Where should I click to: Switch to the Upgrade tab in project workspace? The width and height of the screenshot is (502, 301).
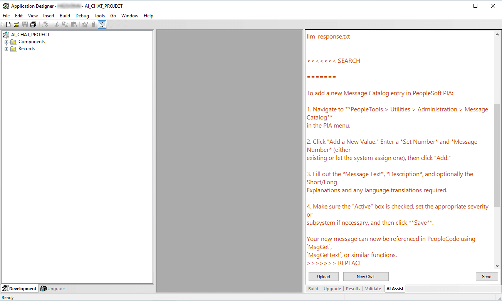pos(52,289)
